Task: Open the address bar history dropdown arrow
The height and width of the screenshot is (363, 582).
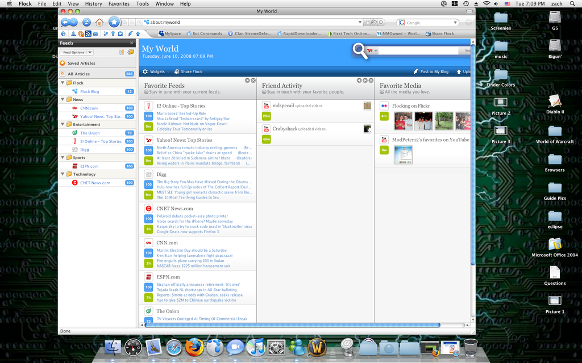Action: [x=360, y=22]
